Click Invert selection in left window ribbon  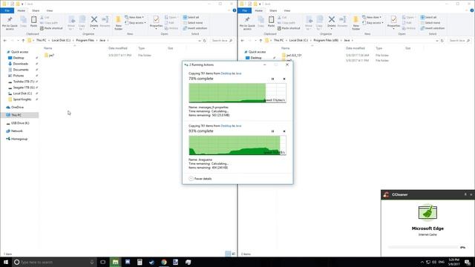(195, 28)
